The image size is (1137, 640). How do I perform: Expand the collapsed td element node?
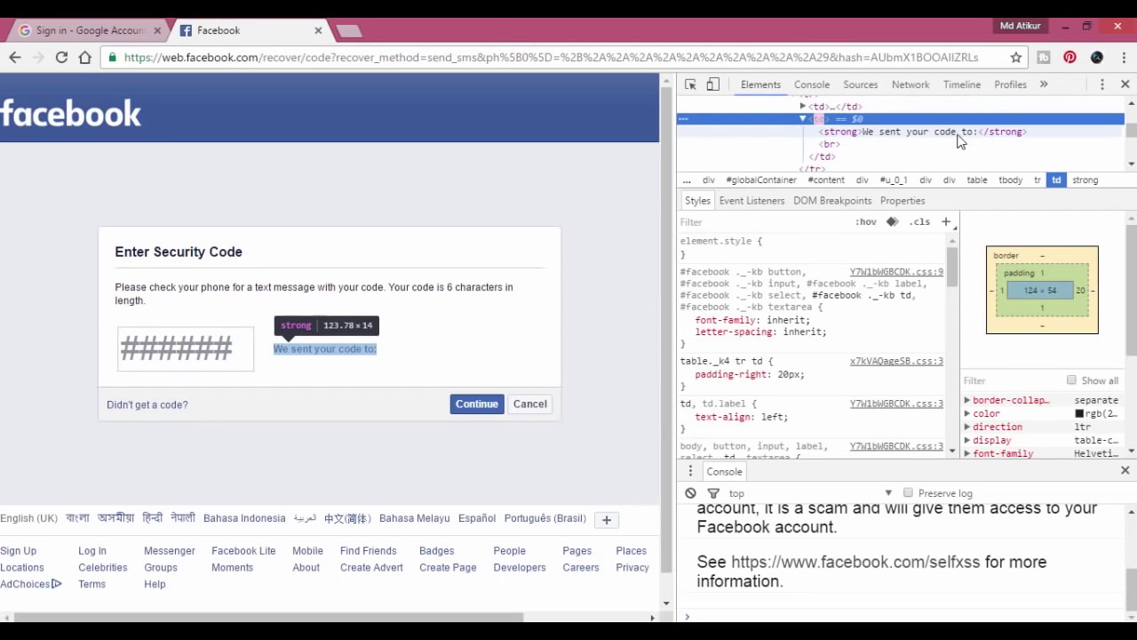803,107
